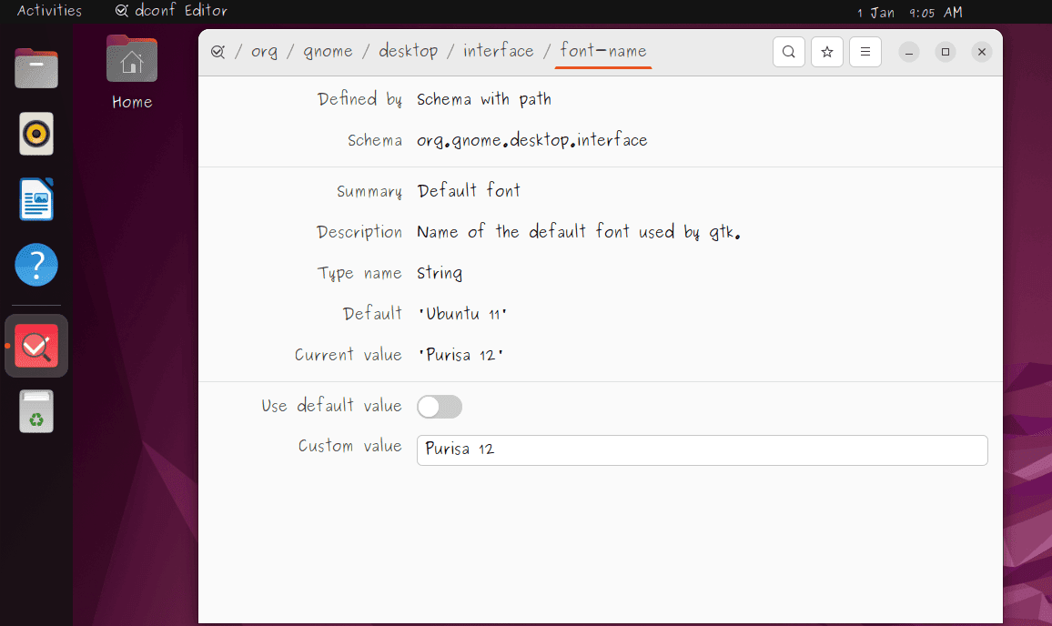The height and width of the screenshot is (626, 1052).
Task: Open the Help app from the dock
Action: click(x=36, y=265)
